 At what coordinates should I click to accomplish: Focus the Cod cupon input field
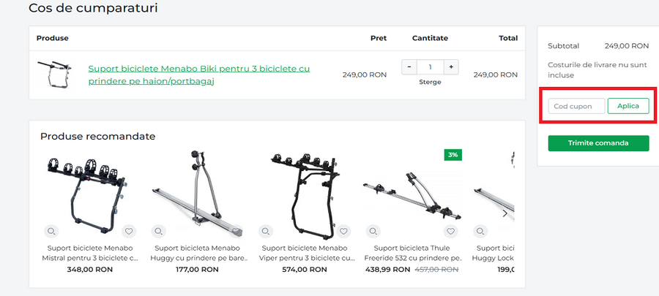click(577, 106)
